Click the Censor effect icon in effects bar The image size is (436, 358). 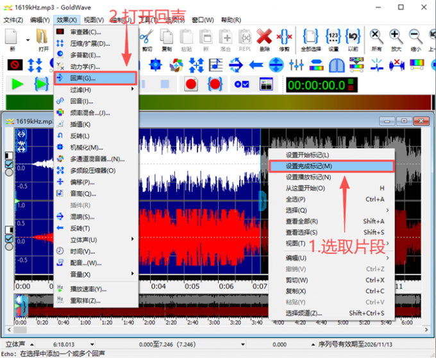[15, 65]
